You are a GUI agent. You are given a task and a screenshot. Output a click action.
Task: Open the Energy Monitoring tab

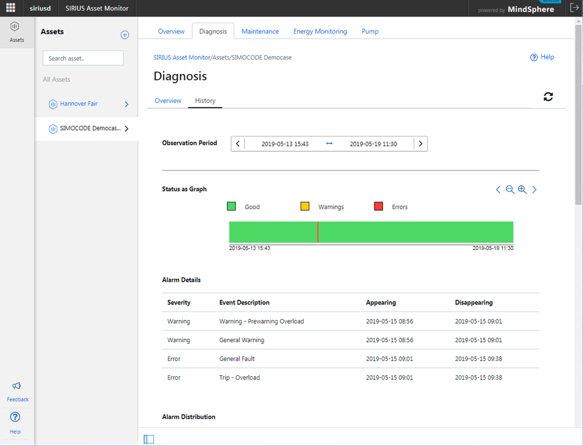click(x=320, y=31)
